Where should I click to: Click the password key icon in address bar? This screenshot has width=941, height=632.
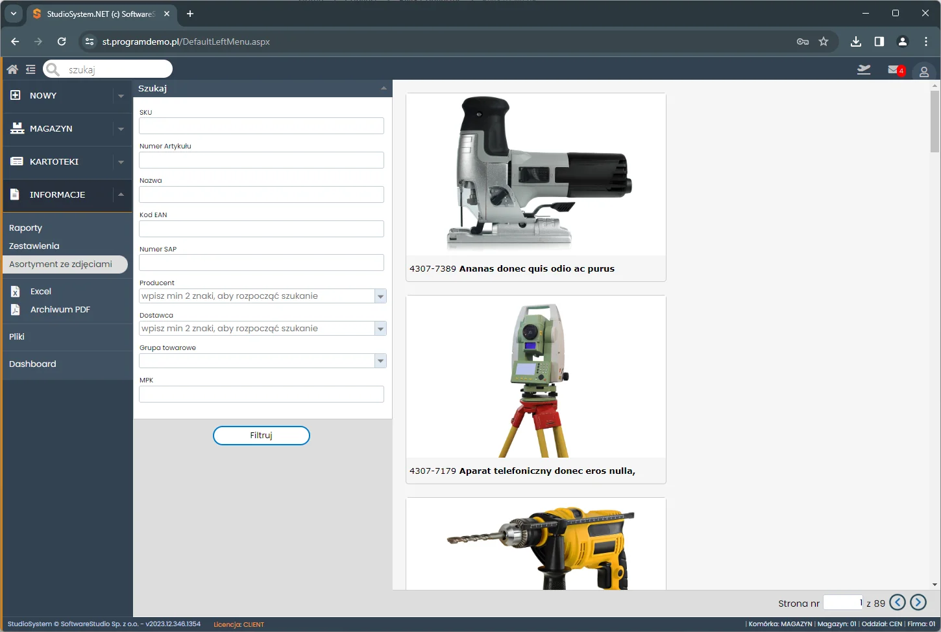point(803,41)
